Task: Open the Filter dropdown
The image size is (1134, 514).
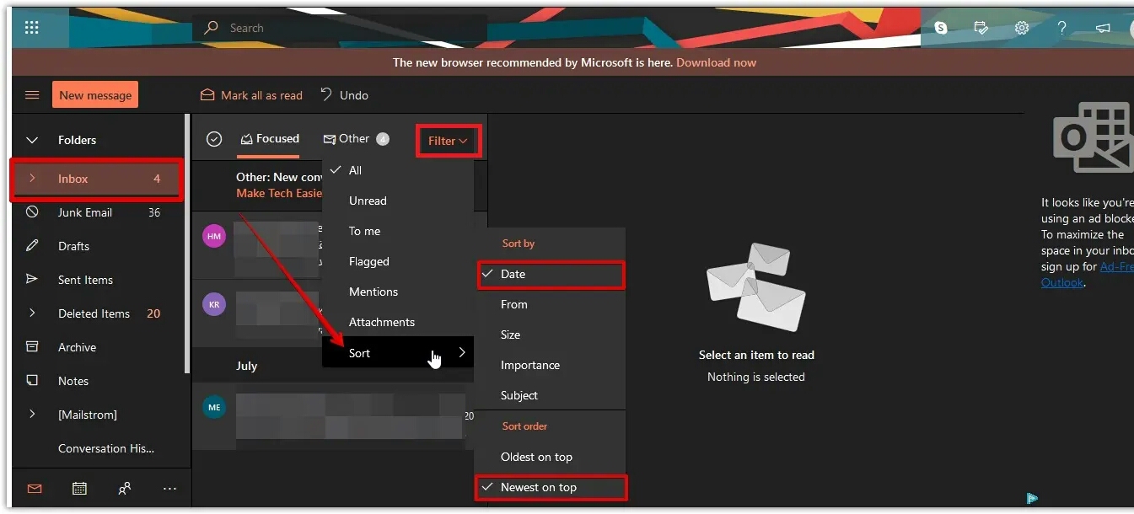Action: 448,141
